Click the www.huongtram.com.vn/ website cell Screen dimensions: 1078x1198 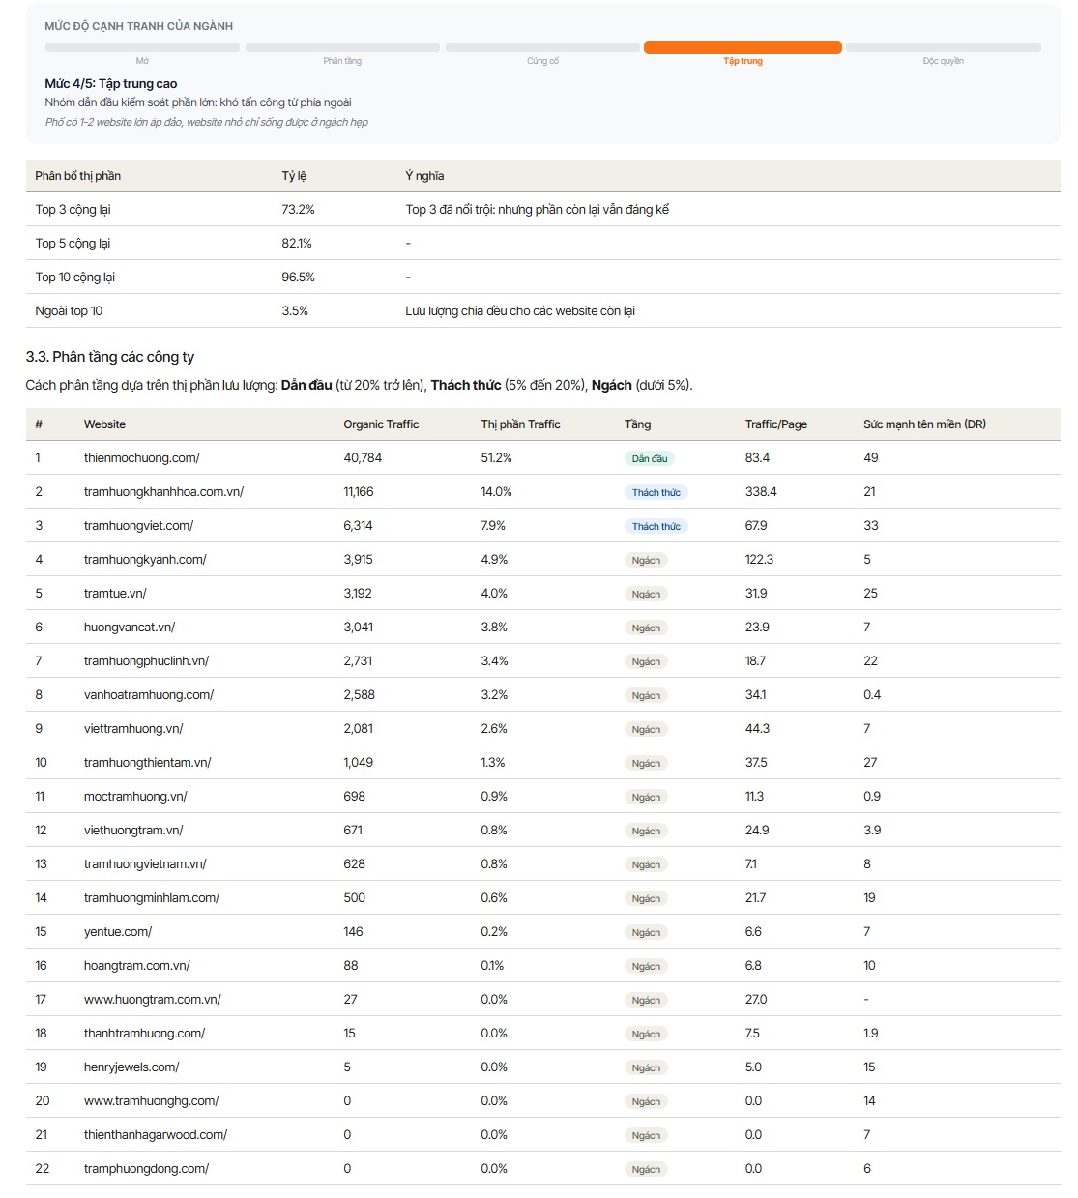coord(153,1000)
